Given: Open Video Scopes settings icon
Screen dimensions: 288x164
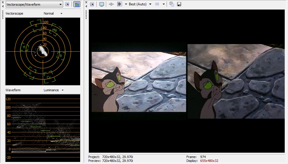Looking at the screenshot, I should coord(67,4).
